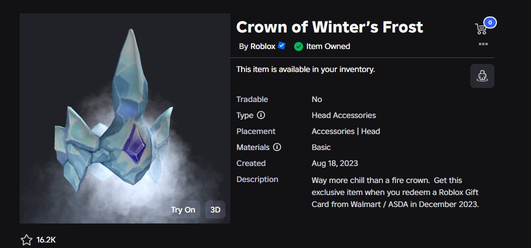Click the Try On button
This screenshot has width=531, height=248.
[x=183, y=209]
